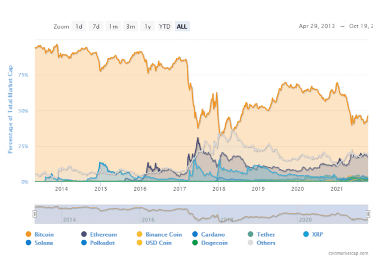Toggle Dogecoin series green legend dot
Screen dimensions: 373x257
click(x=195, y=243)
